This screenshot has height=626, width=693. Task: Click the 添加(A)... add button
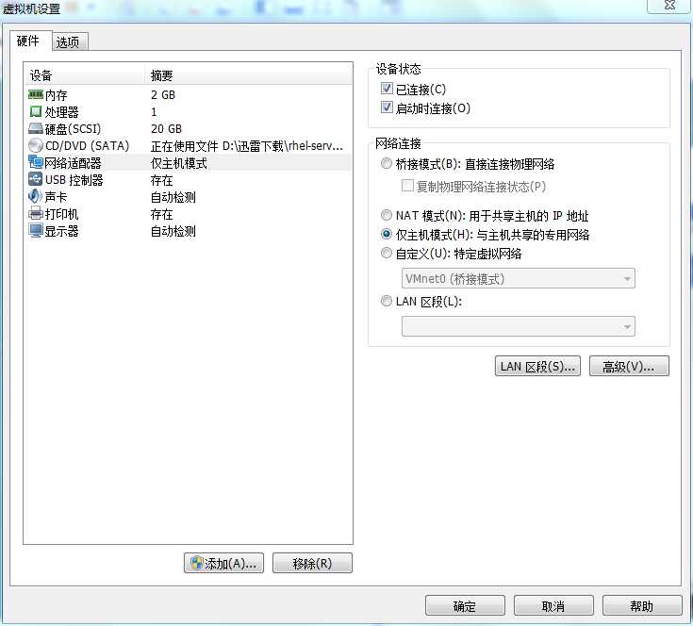pyautogui.click(x=223, y=563)
